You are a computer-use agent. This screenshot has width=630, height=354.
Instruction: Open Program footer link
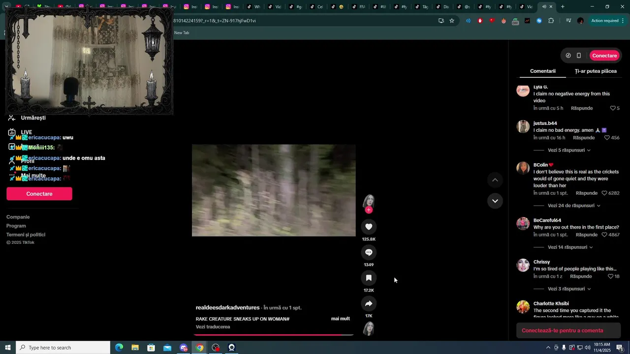16,226
